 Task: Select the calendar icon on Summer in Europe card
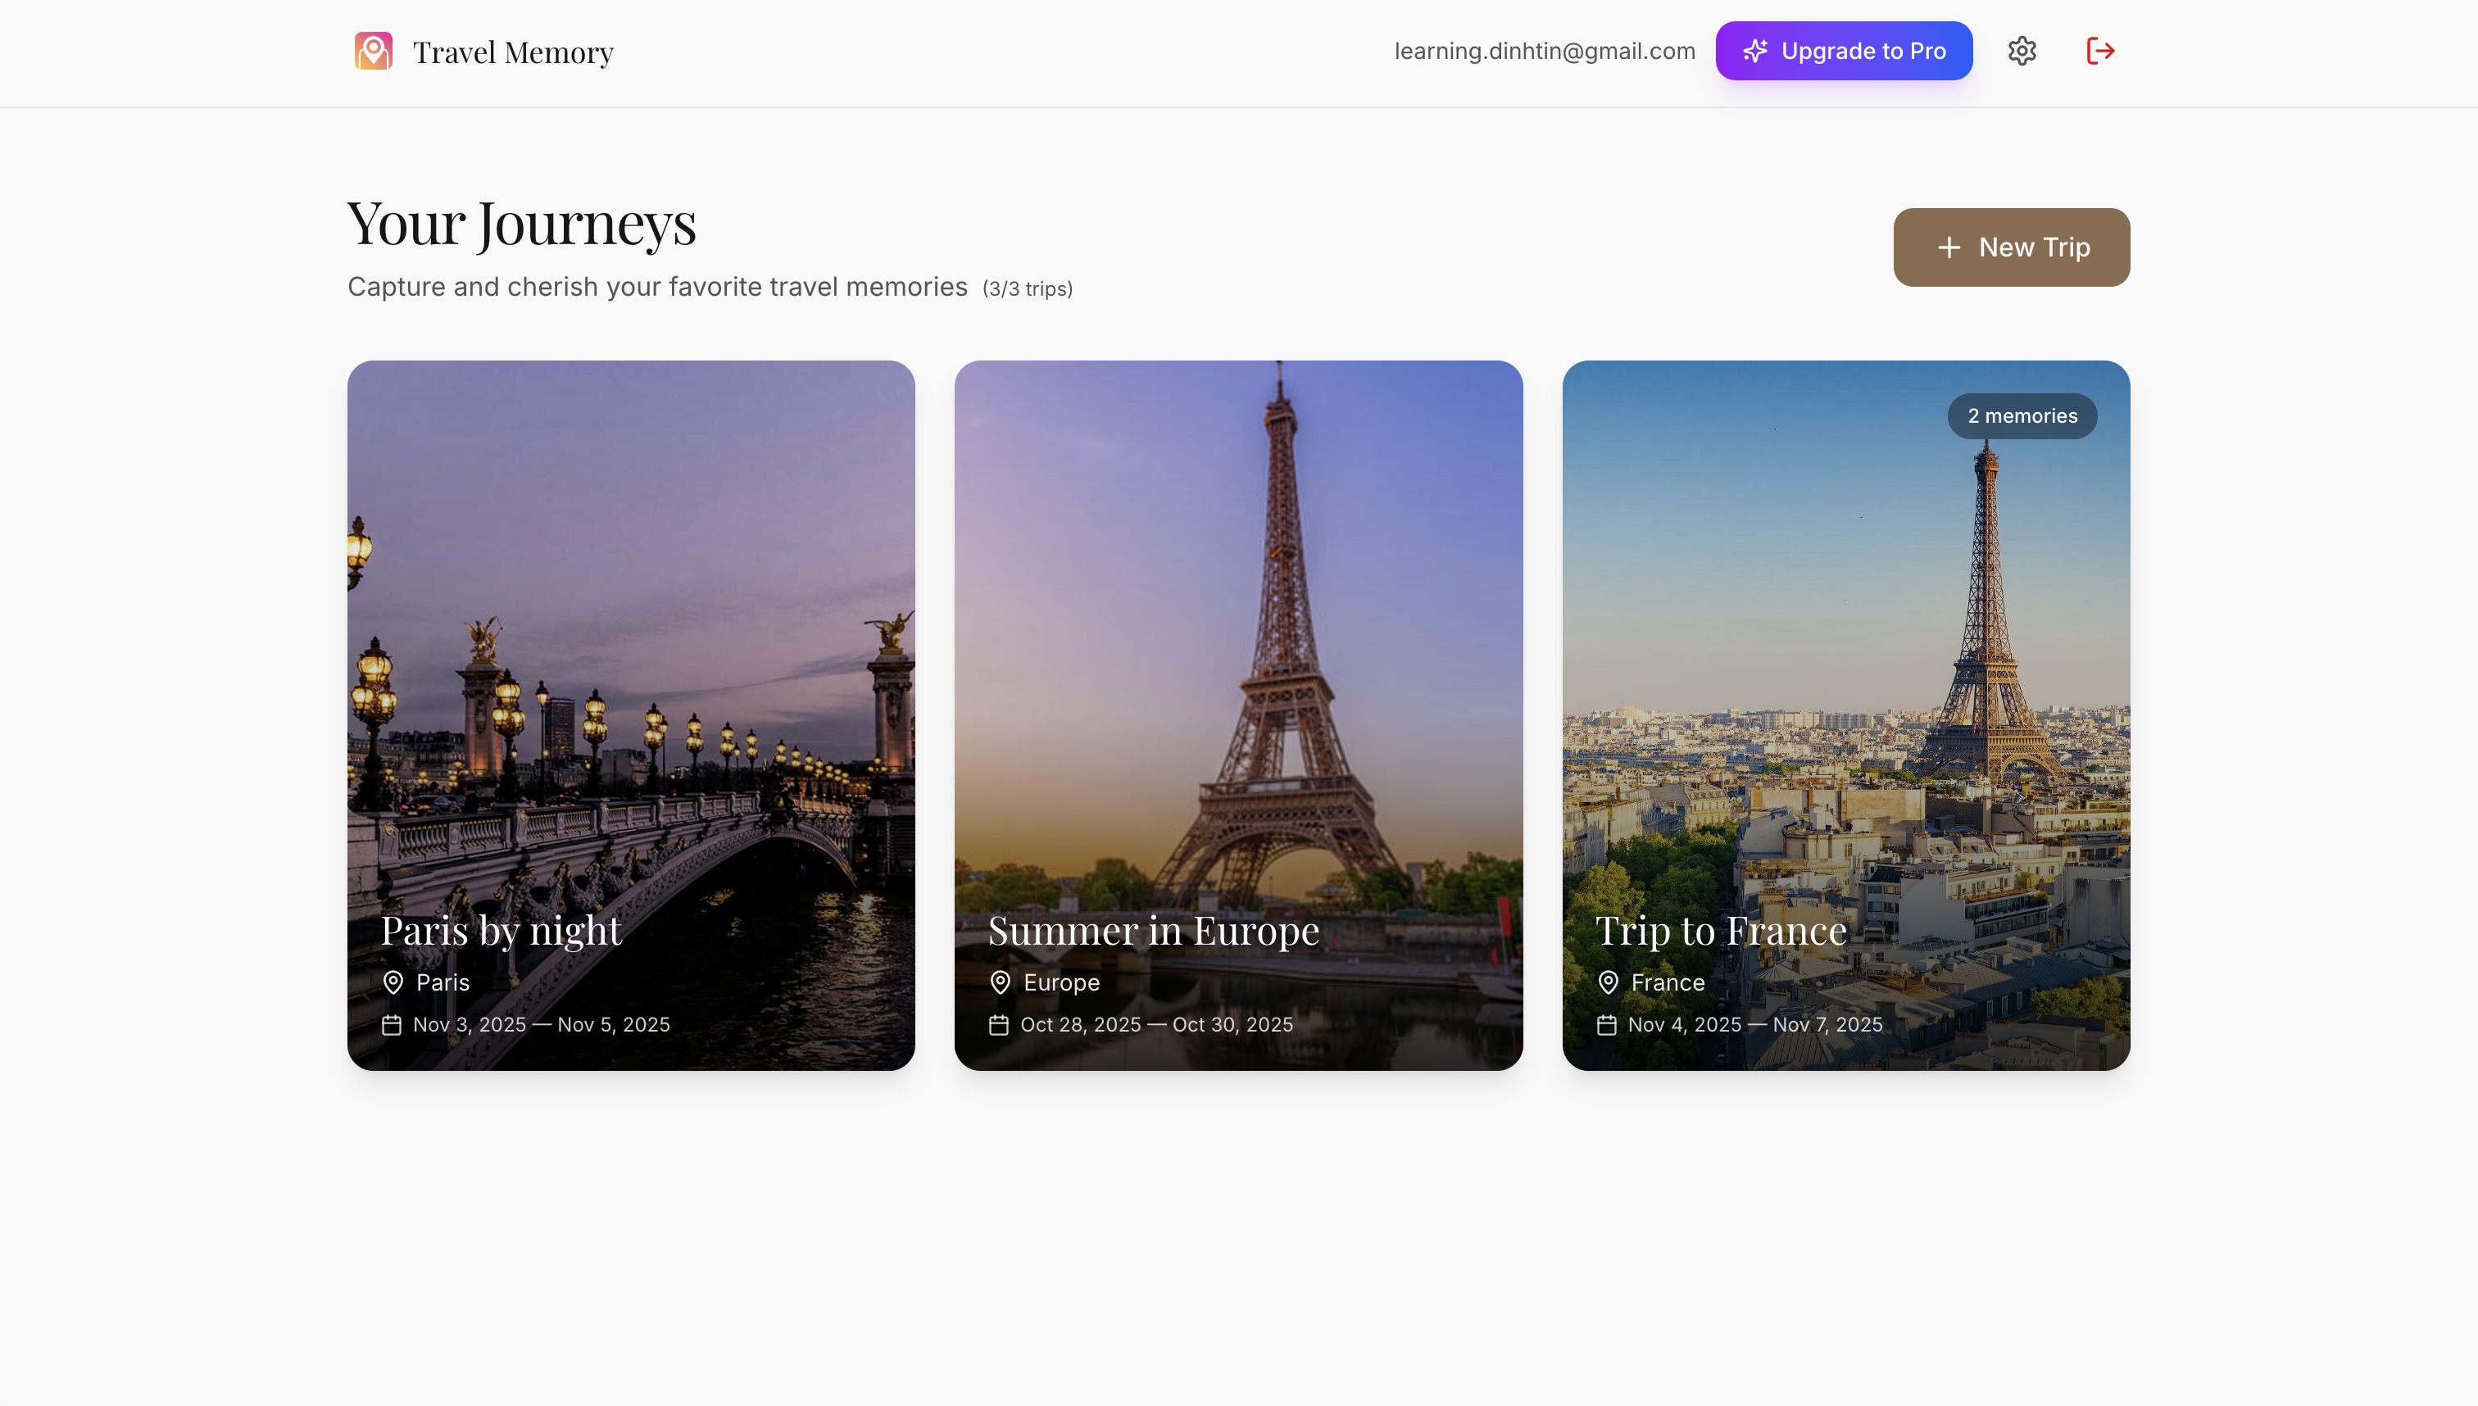[x=1001, y=1024]
